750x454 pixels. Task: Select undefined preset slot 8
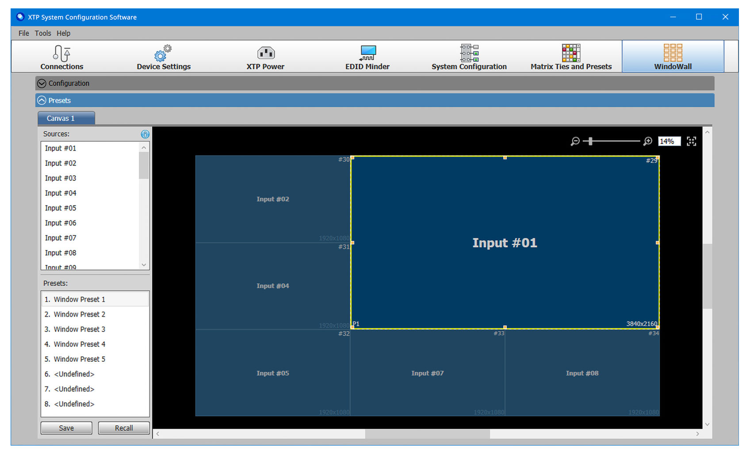[x=95, y=404]
